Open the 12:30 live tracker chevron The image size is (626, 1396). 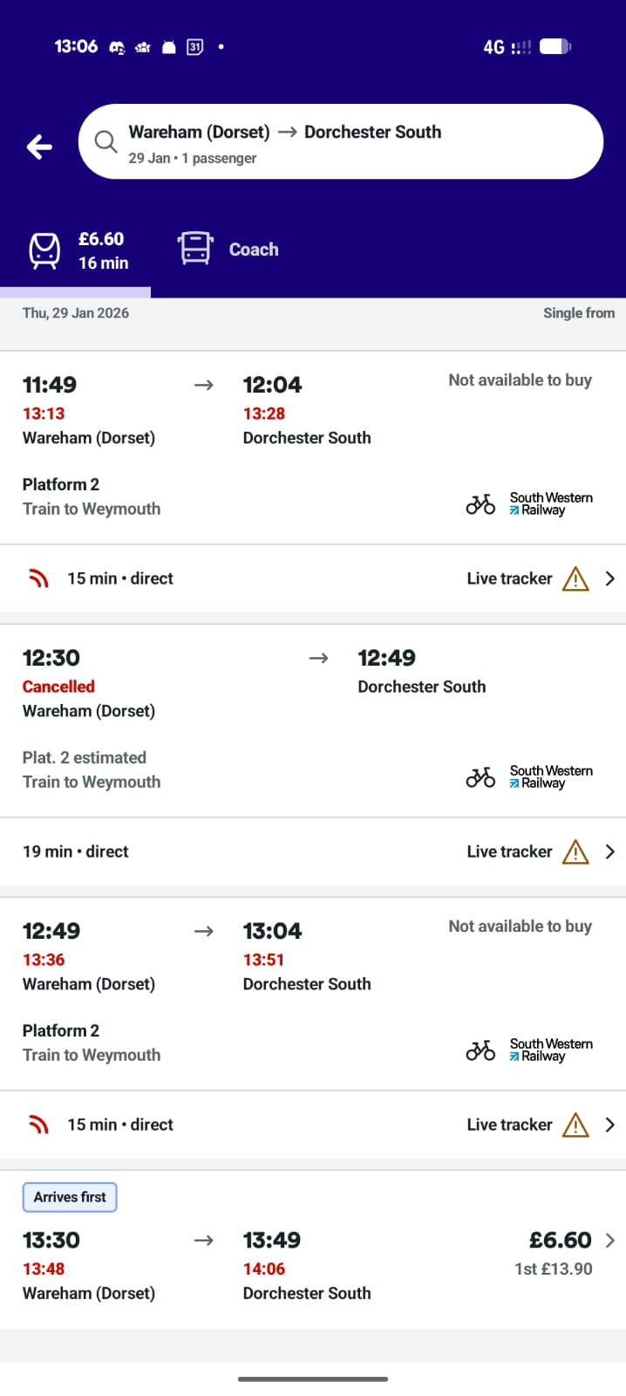click(x=610, y=852)
